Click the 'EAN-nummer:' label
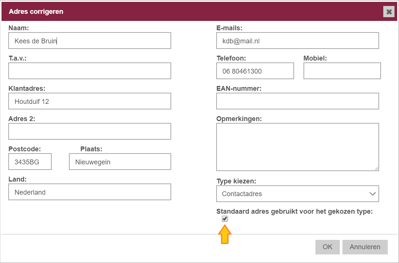Screen dimensions: 399x263 click(239, 88)
